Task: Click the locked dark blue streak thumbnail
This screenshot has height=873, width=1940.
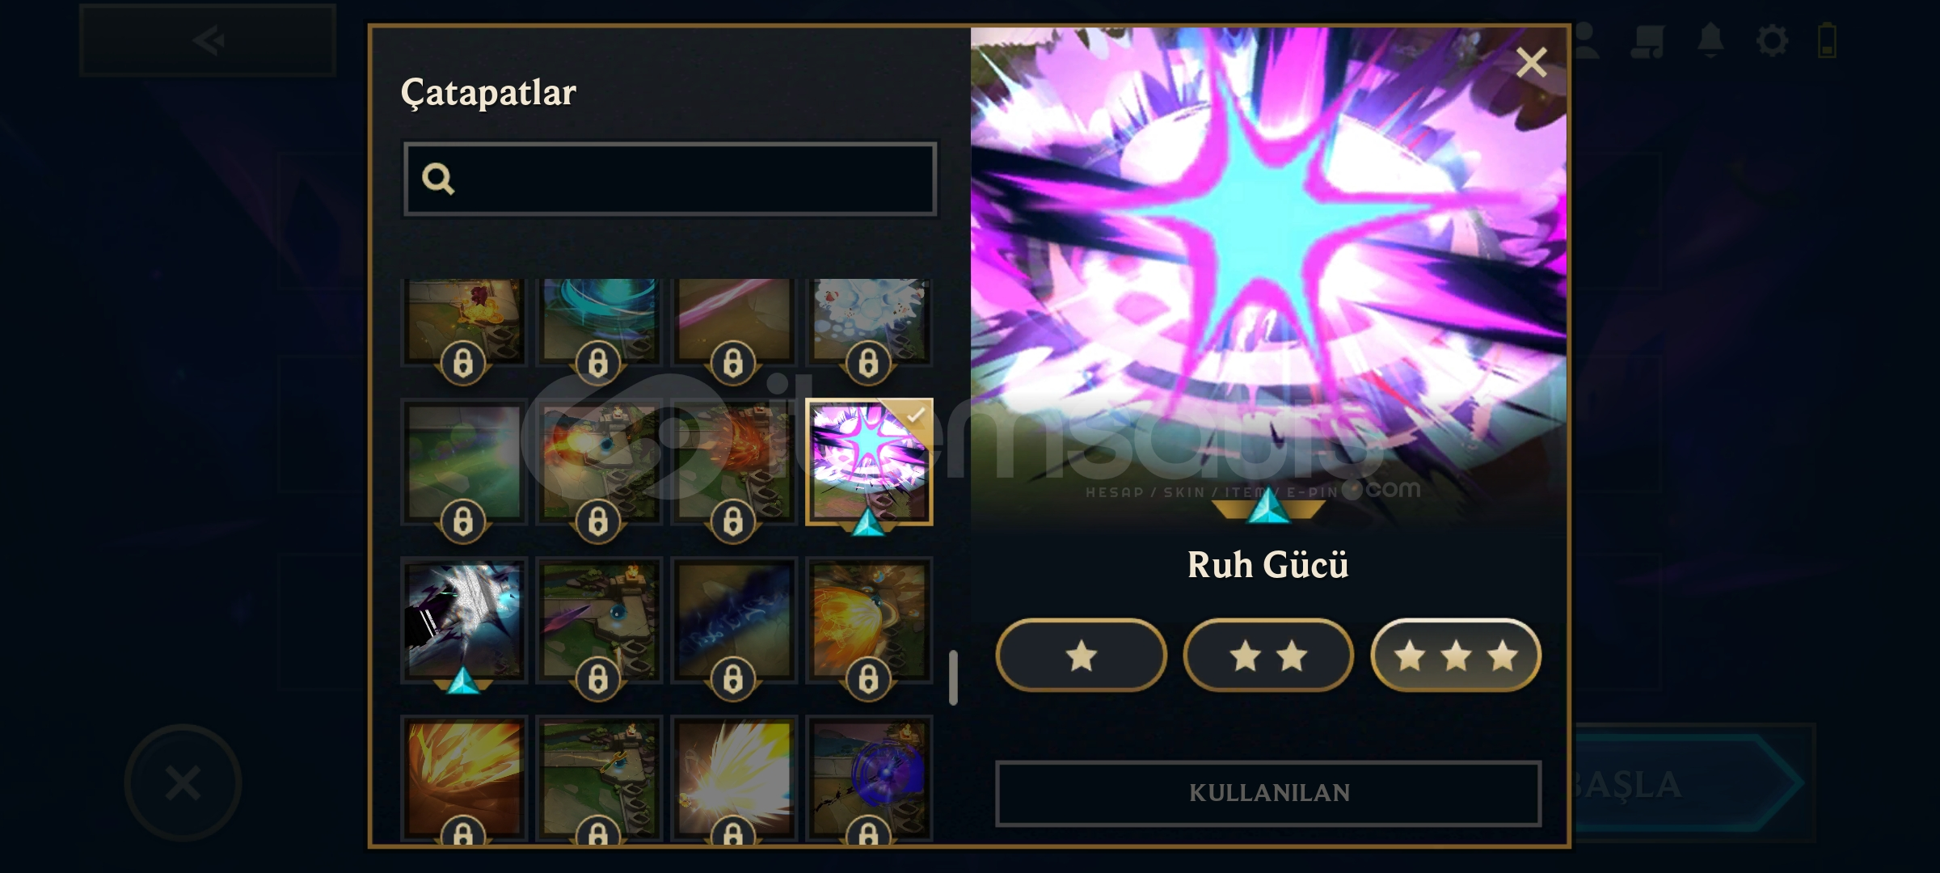Action: coord(734,620)
